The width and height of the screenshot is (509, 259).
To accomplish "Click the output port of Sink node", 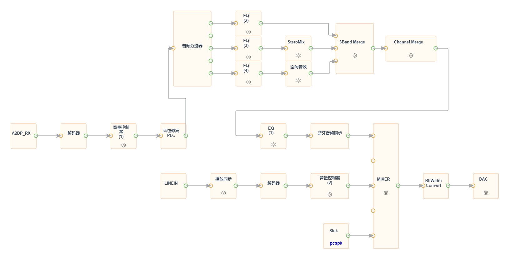I will click(348, 236).
